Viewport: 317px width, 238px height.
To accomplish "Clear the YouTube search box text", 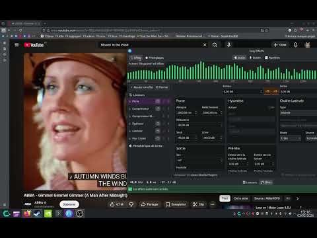I will (x=205, y=45).
